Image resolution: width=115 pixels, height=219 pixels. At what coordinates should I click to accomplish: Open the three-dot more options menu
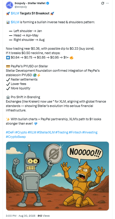tap(107, 3)
